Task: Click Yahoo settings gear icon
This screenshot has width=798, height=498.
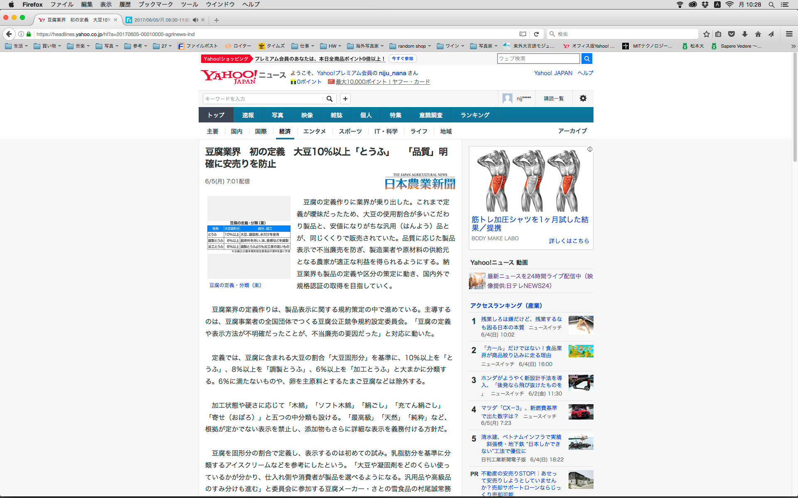Action: (x=583, y=98)
